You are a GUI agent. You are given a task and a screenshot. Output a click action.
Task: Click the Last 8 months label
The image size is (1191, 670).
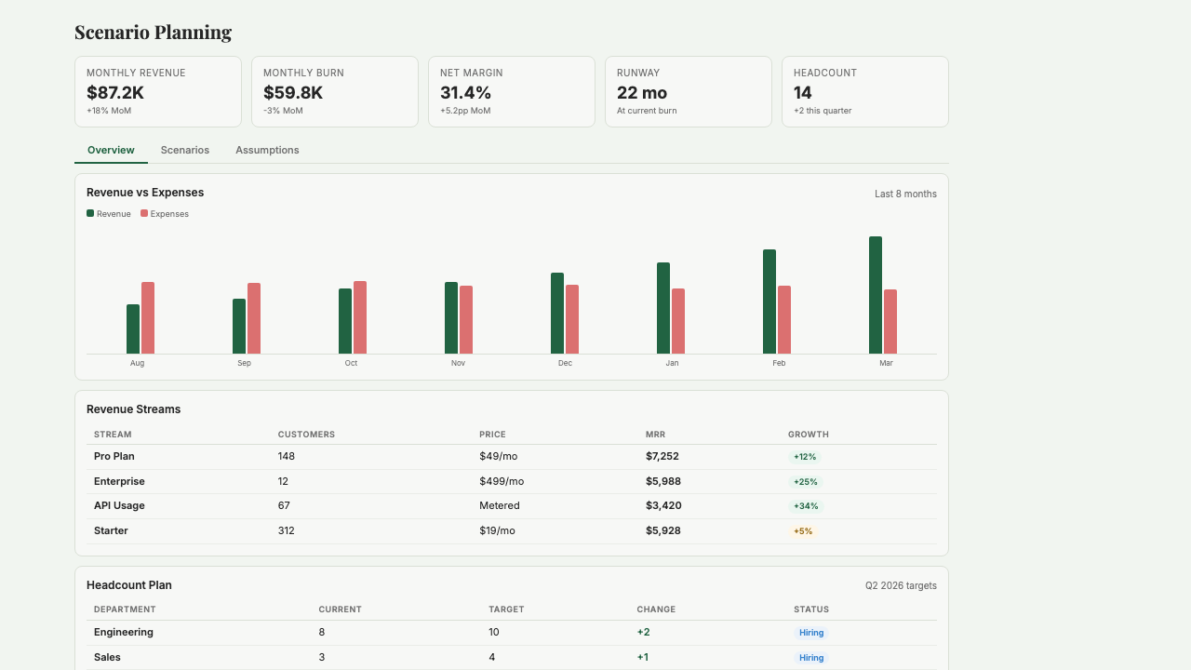905,194
